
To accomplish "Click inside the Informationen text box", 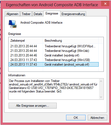I will tap(54, 89).
